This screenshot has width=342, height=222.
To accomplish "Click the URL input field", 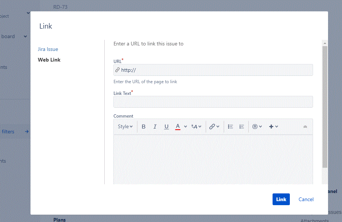I will 213,70.
